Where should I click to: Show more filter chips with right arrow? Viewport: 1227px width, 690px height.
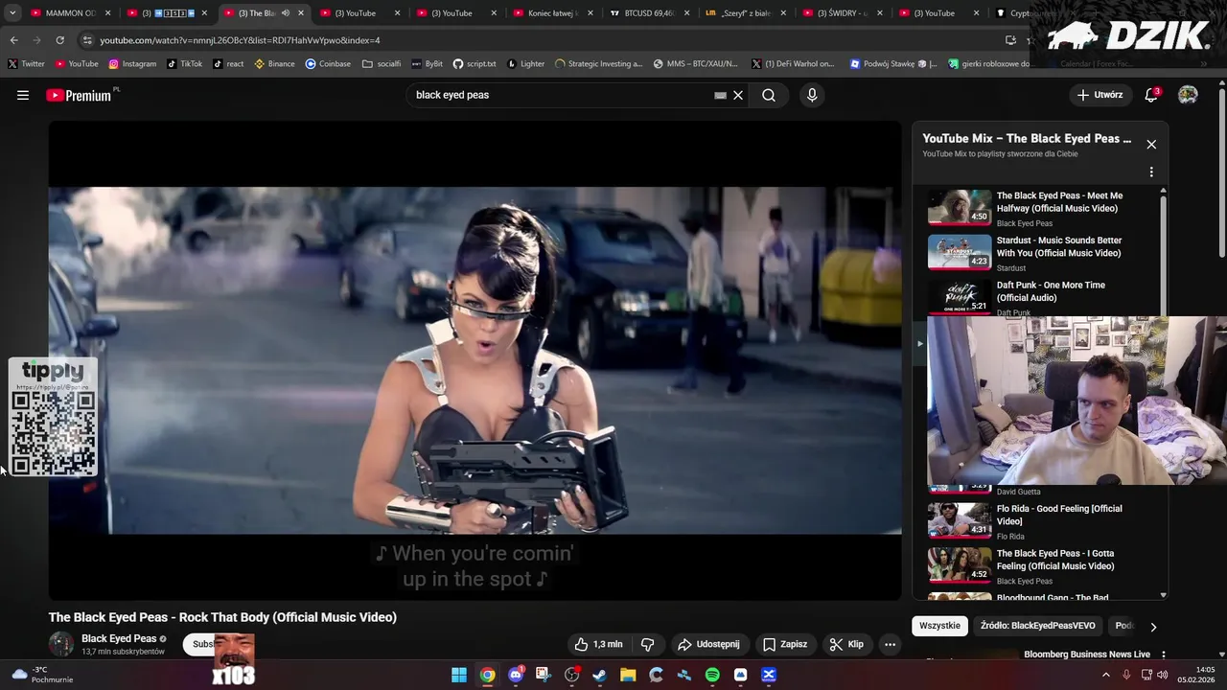coord(1153,627)
